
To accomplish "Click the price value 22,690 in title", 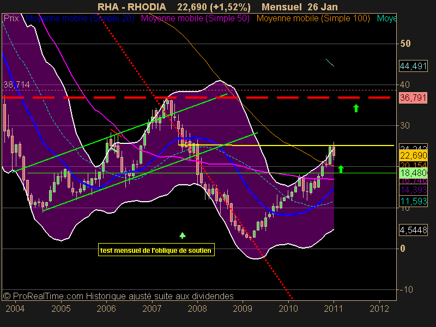I will (x=192, y=7).
